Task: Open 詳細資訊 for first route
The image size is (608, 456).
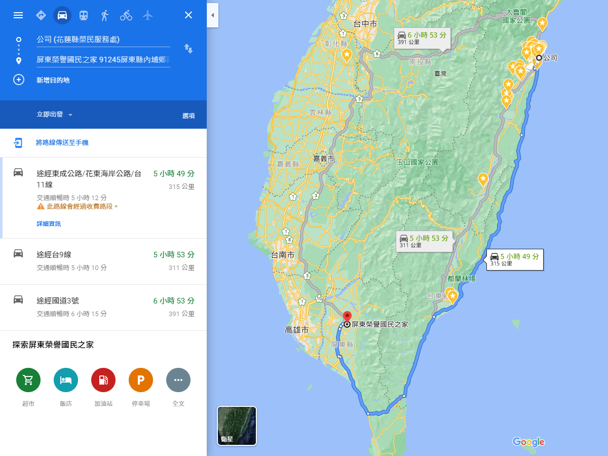Action: (x=49, y=224)
